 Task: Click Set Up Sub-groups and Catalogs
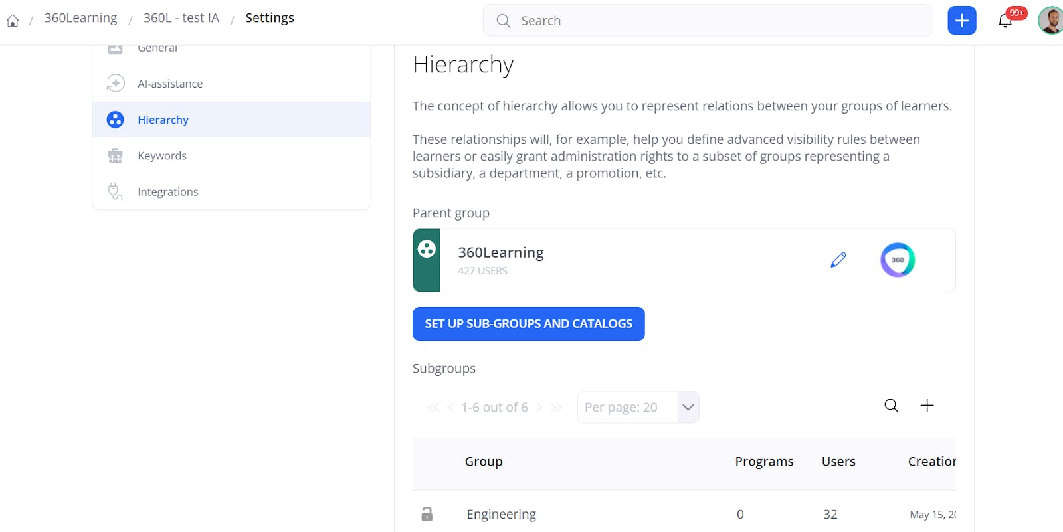(x=528, y=324)
